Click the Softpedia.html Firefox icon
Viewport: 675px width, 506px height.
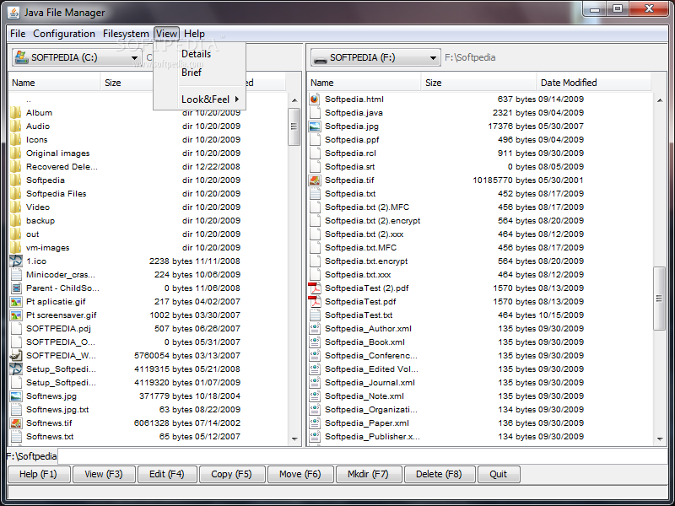(x=315, y=100)
